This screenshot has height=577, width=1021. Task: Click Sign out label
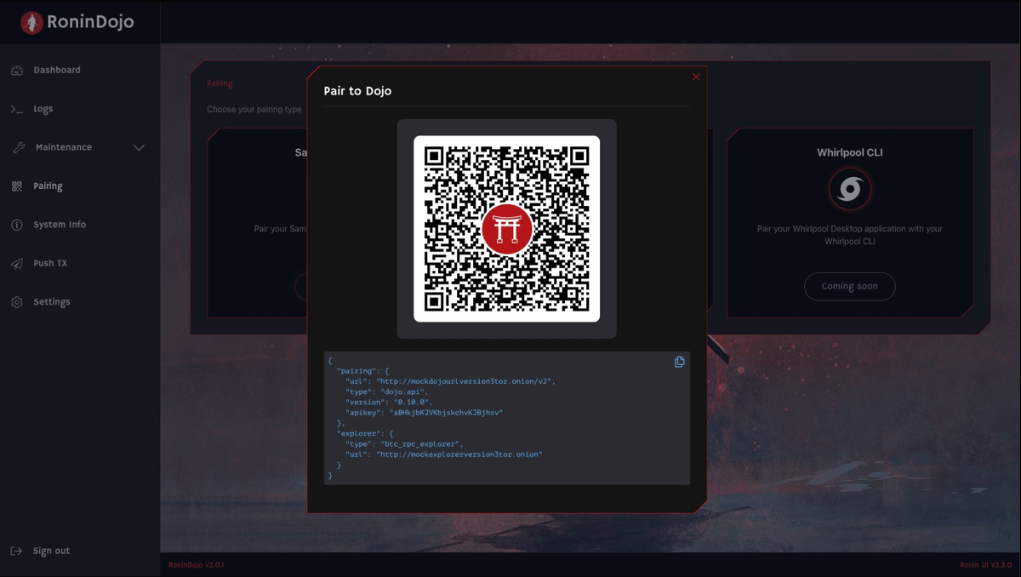[x=51, y=551]
